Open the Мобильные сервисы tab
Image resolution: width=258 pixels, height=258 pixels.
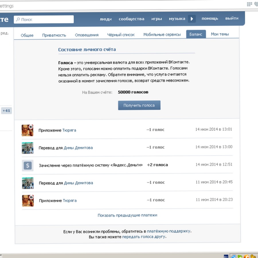click(162, 34)
